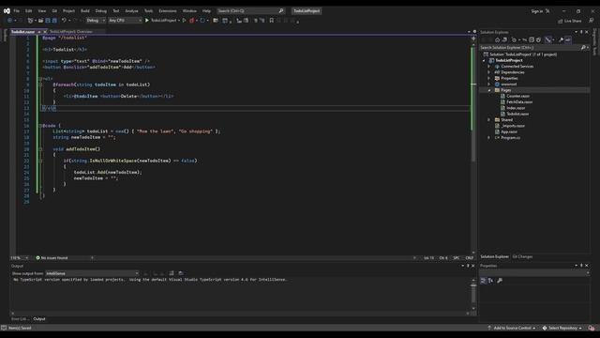Click the Home icon in Solution Explorer

pyautogui.click(x=498, y=39)
